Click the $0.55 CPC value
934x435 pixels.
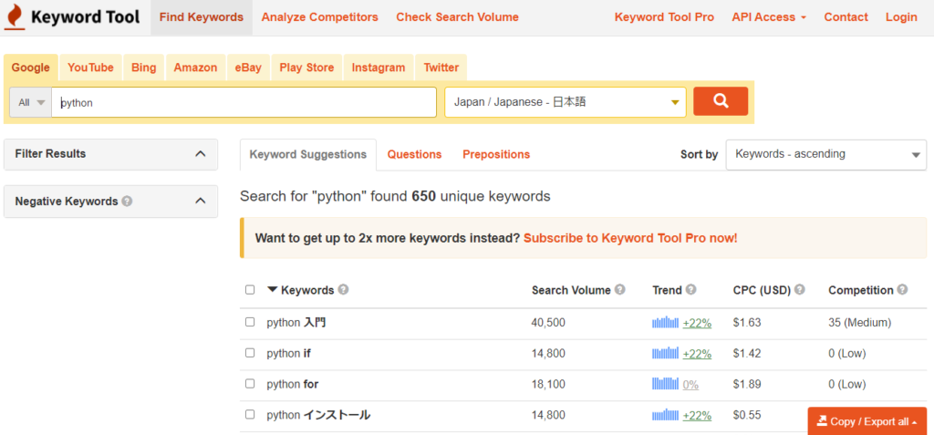(x=747, y=415)
